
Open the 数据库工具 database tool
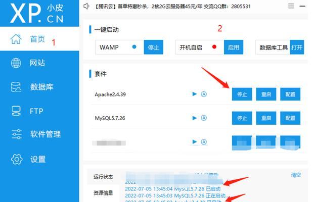[297, 47]
